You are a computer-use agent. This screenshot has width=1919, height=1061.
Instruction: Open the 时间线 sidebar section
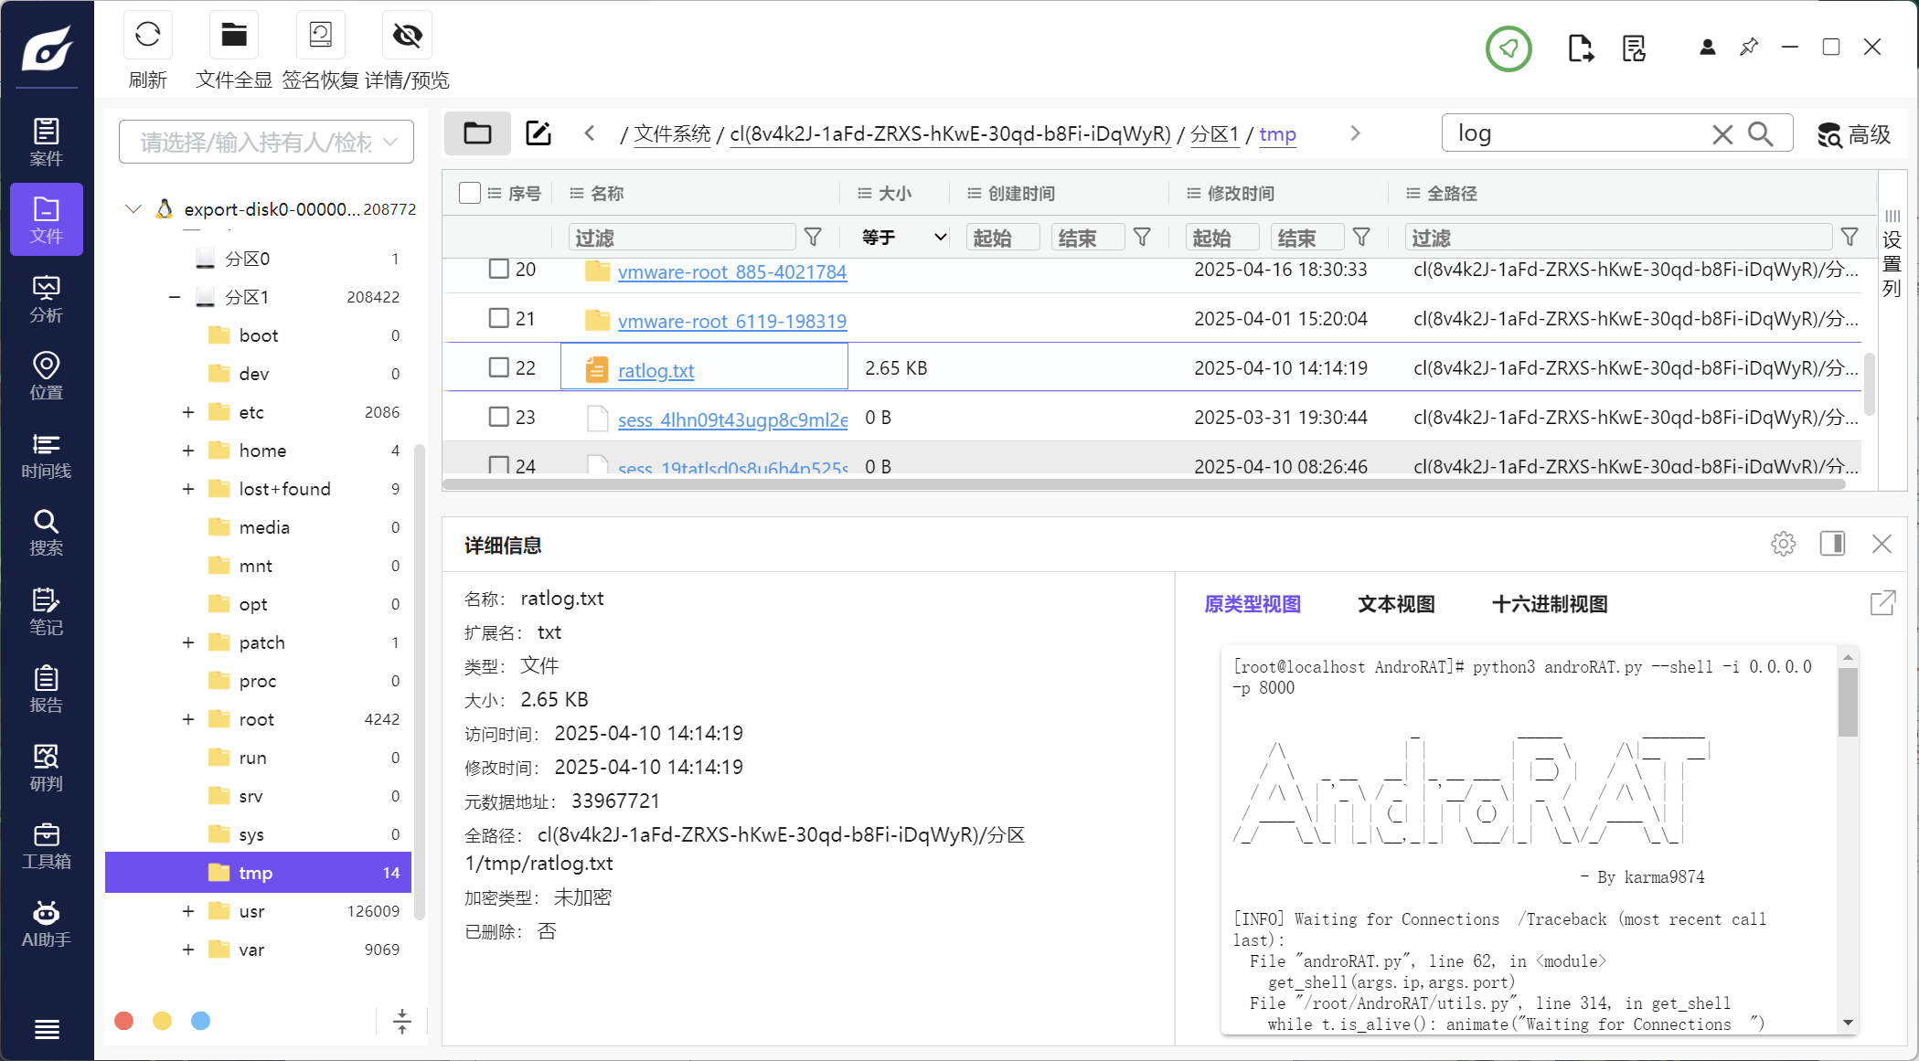pos(46,455)
